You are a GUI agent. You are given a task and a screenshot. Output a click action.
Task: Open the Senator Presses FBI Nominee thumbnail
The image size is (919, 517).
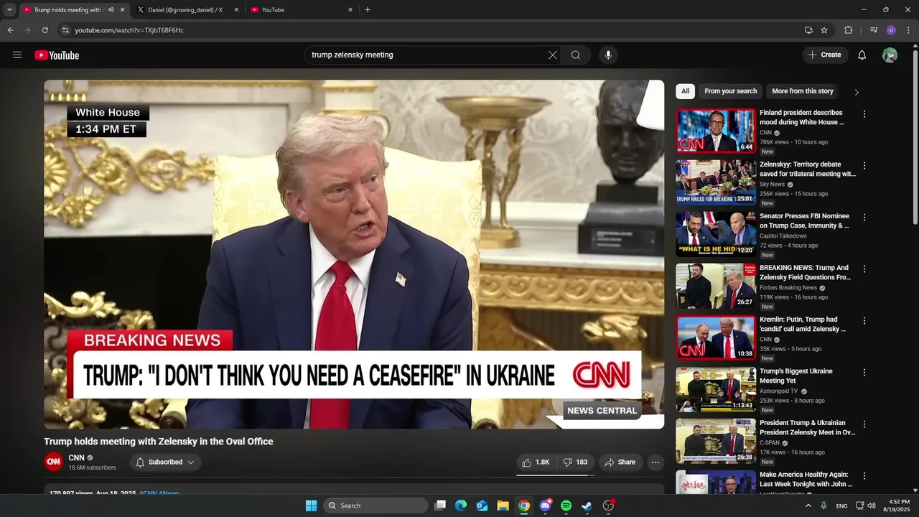pyautogui.click(x=716, y=234)
